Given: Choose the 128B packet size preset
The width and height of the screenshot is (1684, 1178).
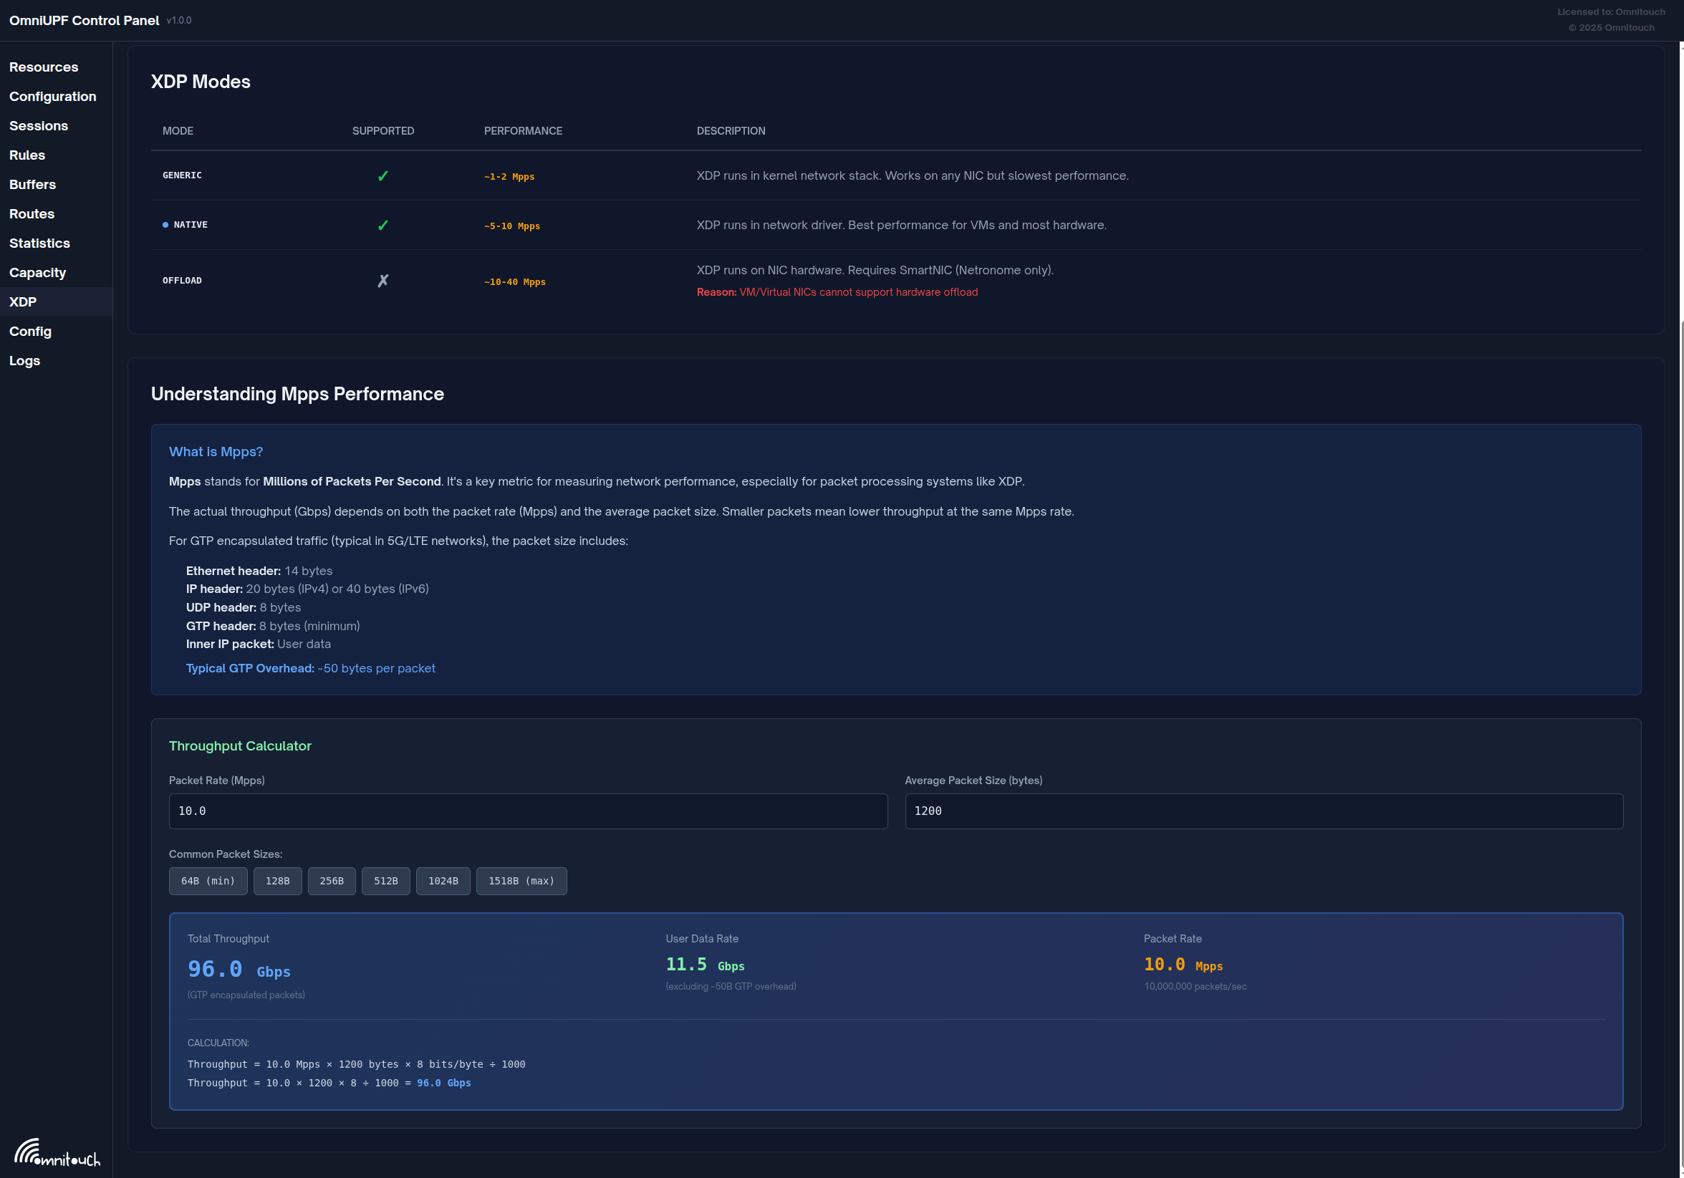Looking at the screenshot, I should coord(277,880).
